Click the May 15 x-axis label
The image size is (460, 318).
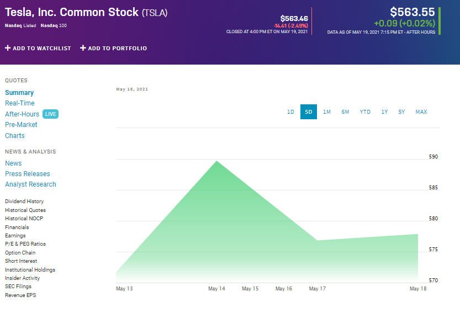click(x=250, y=289)
